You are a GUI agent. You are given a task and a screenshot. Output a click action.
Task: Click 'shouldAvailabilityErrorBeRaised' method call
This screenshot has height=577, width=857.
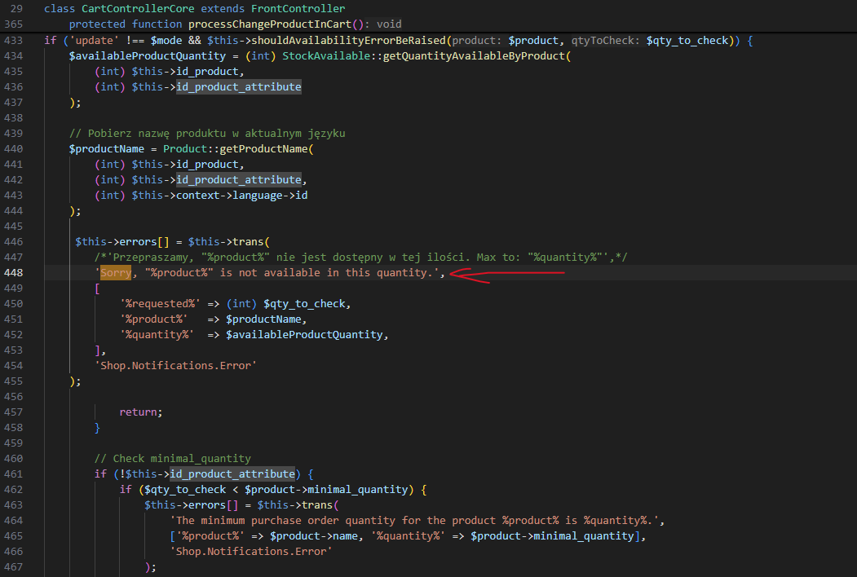349,41
